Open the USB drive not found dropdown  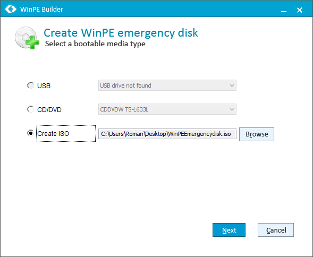tap(167, 85)
